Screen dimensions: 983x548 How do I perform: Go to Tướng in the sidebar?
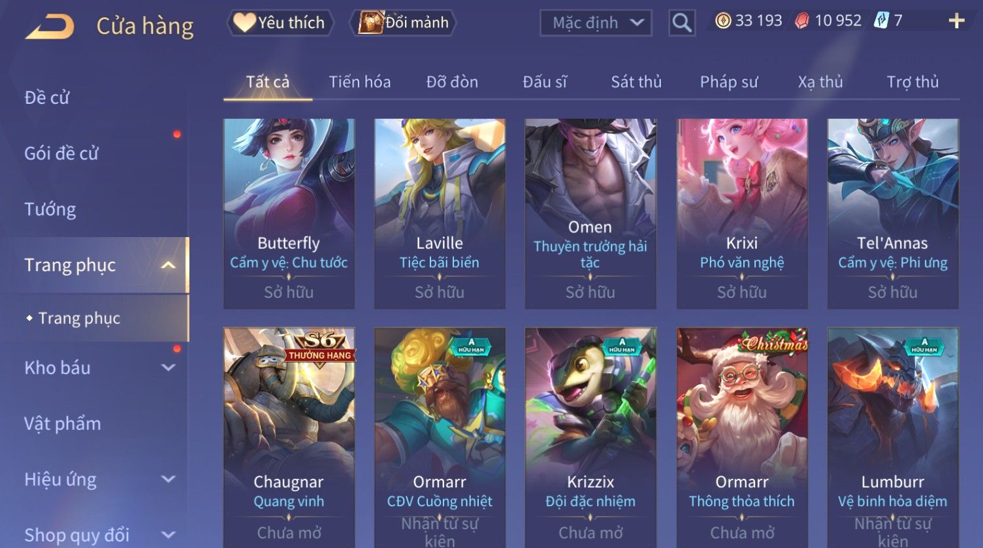[x=50, y=209]
